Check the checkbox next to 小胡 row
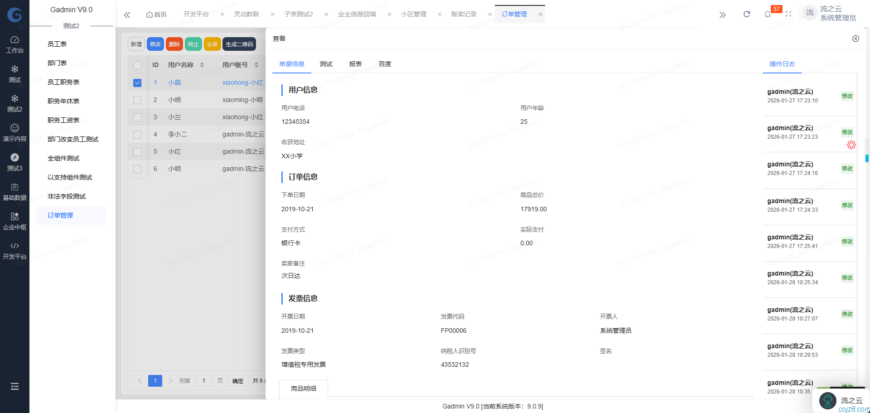Image resolution: width=870 pixels, height=413 pixels. (x=137, y=100)
